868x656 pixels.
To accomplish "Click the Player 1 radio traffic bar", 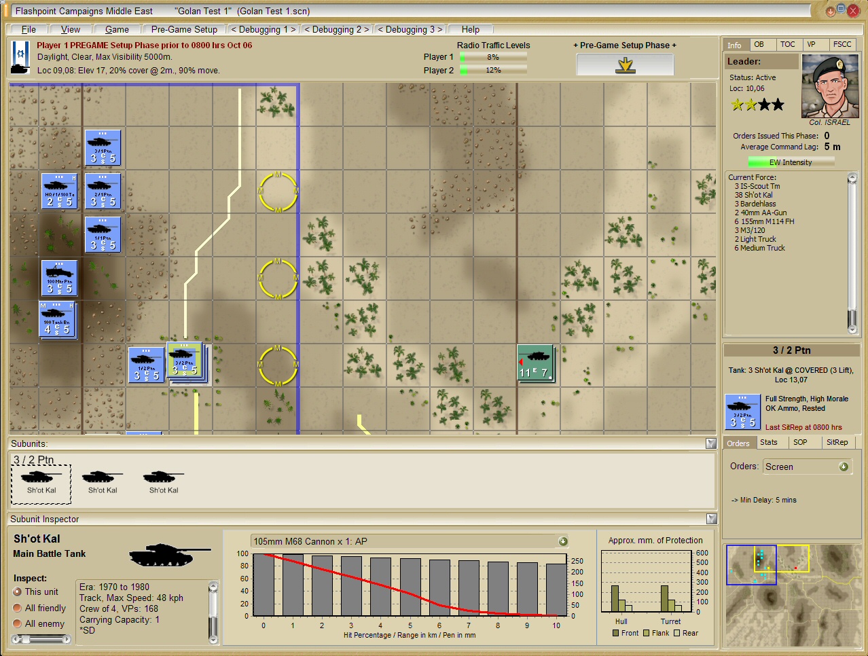I will [x=493, y=57].
